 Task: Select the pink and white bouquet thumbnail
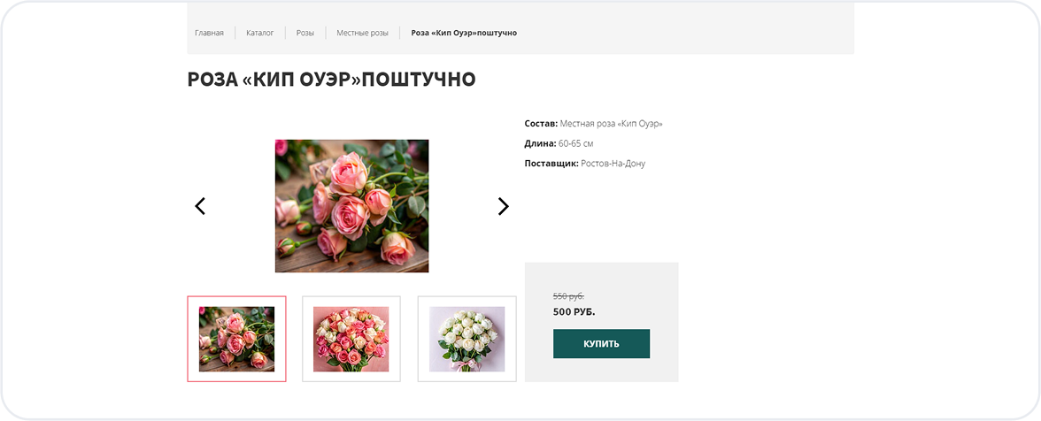pos(351,339)
